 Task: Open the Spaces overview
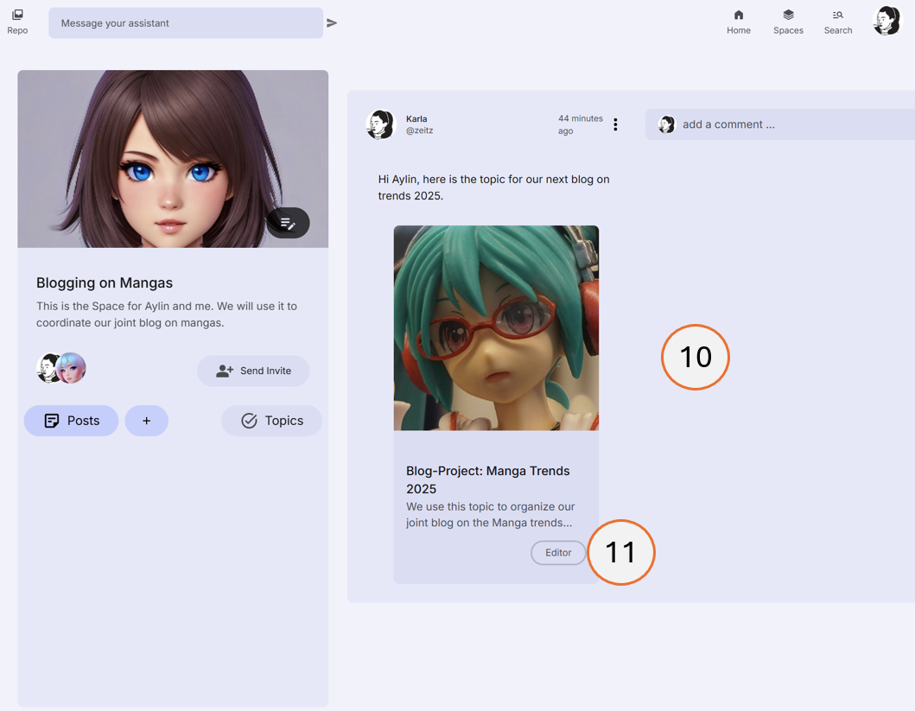pyautogui.click(x=788, y=22)
